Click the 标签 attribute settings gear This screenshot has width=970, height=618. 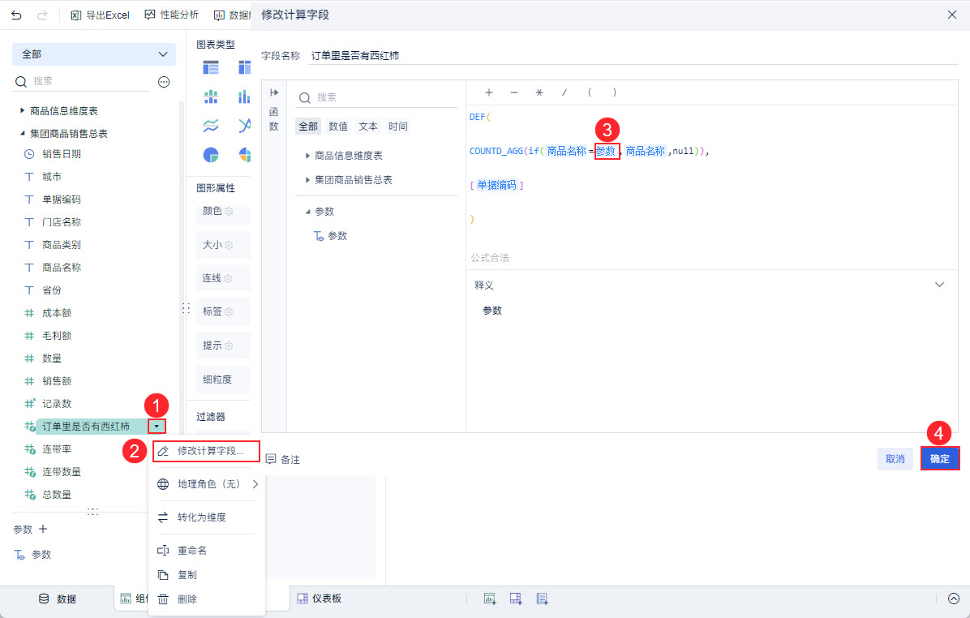228,311
